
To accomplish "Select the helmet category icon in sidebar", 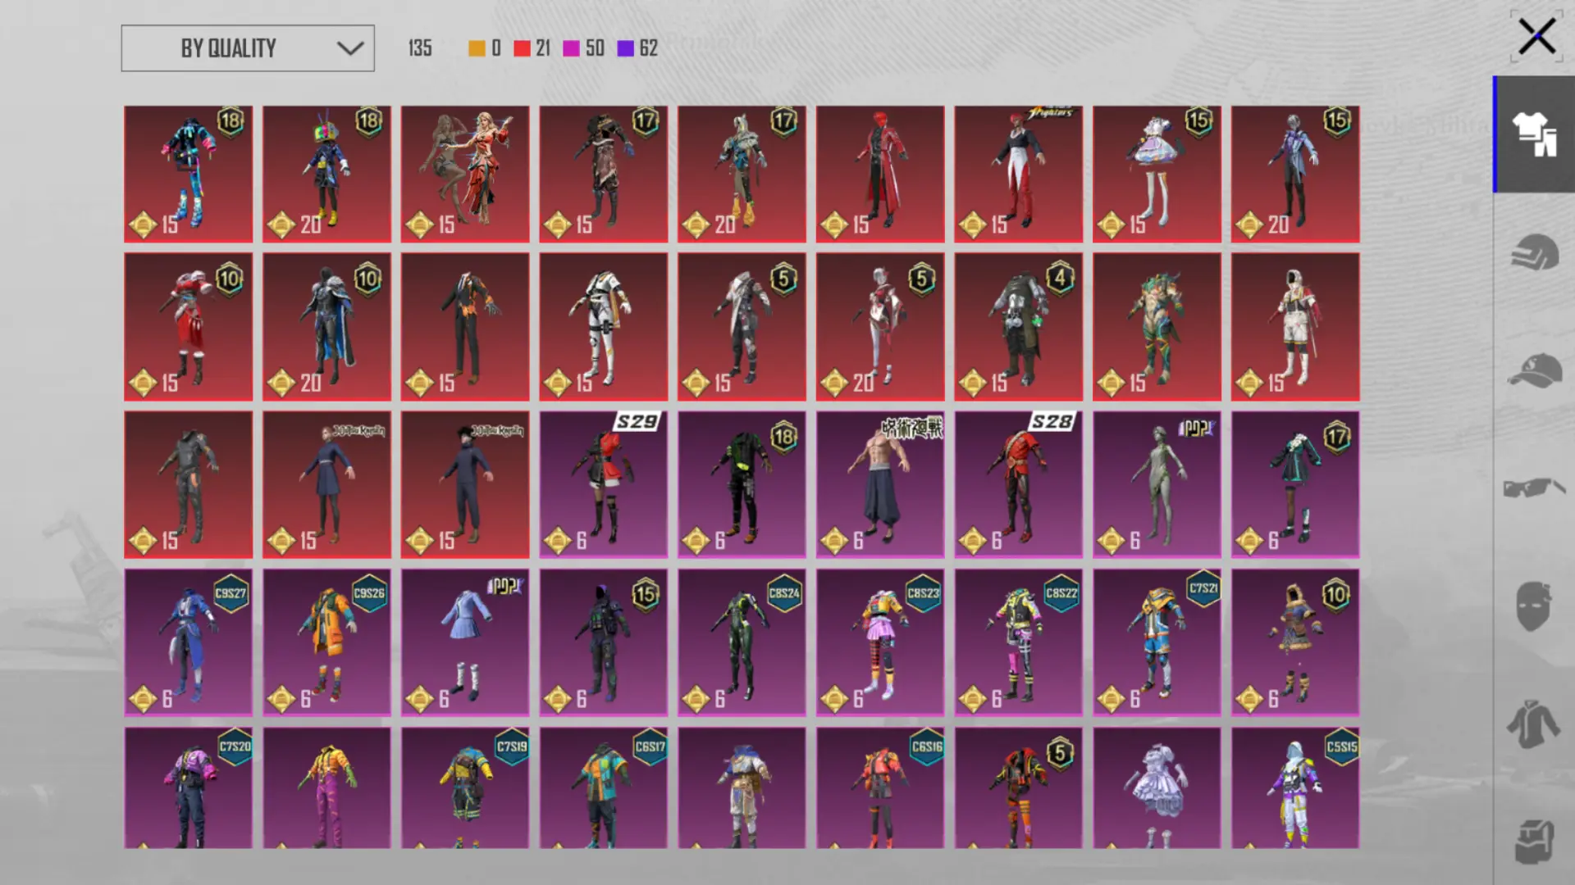I will pos(1533,252).
